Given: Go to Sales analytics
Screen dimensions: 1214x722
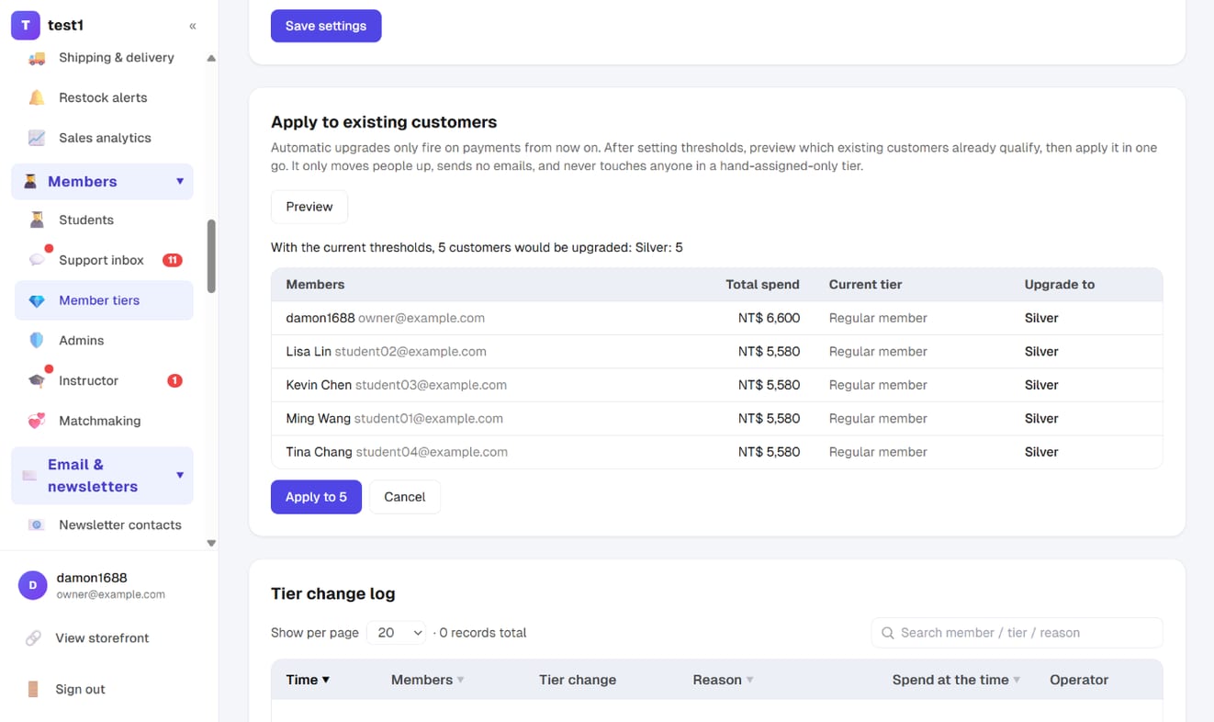Looking at the screenshot, I should 105,138.
